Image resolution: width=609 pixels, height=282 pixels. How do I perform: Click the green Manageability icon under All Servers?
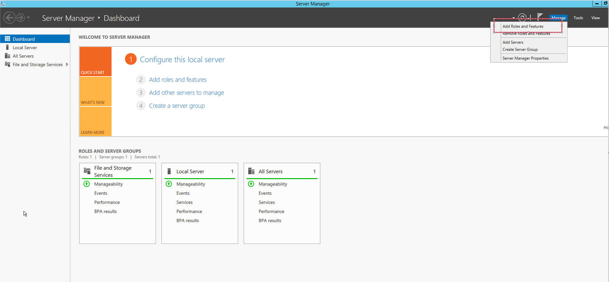pyautogui.click(x=251, y=184)
